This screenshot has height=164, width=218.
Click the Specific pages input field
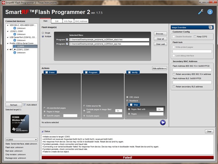(x=70, y=115)
